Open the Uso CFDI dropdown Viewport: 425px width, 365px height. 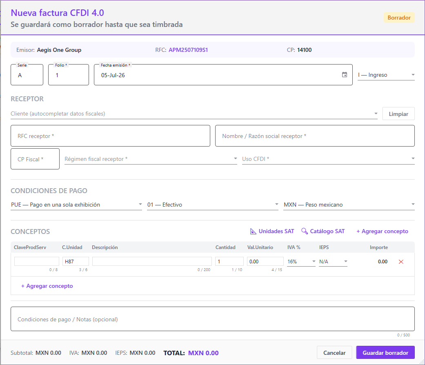tap(328, 159)
